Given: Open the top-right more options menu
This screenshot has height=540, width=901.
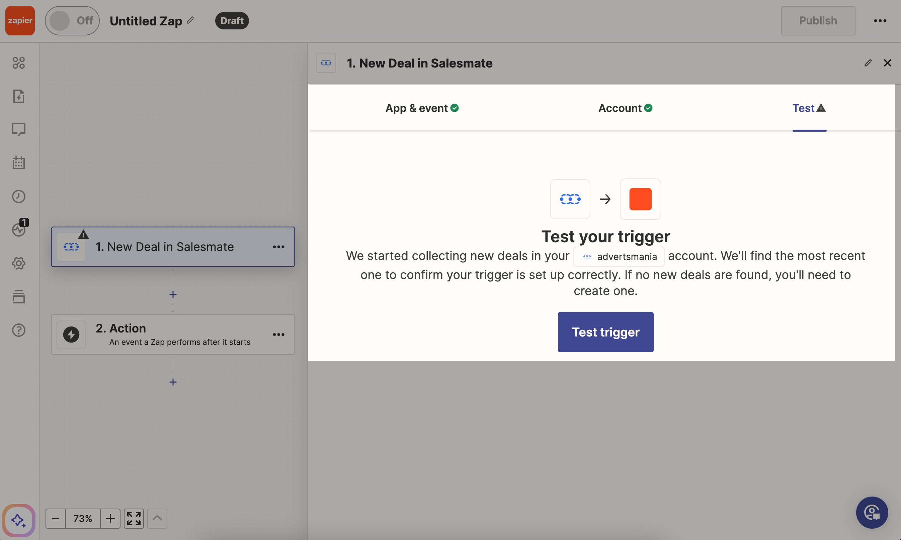Looking at the screenshot, I should coord(880,21).
